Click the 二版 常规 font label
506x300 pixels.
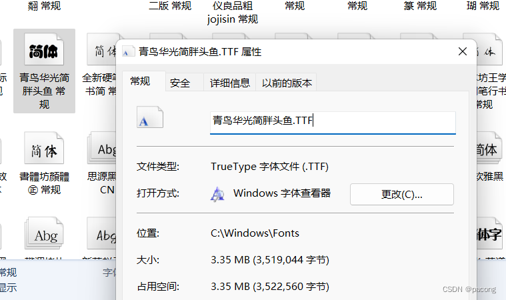point(170,5)
